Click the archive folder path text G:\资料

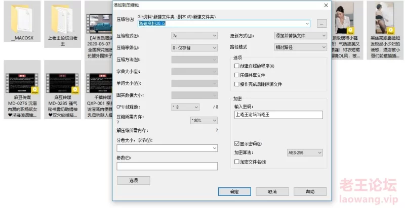(177, 17)
